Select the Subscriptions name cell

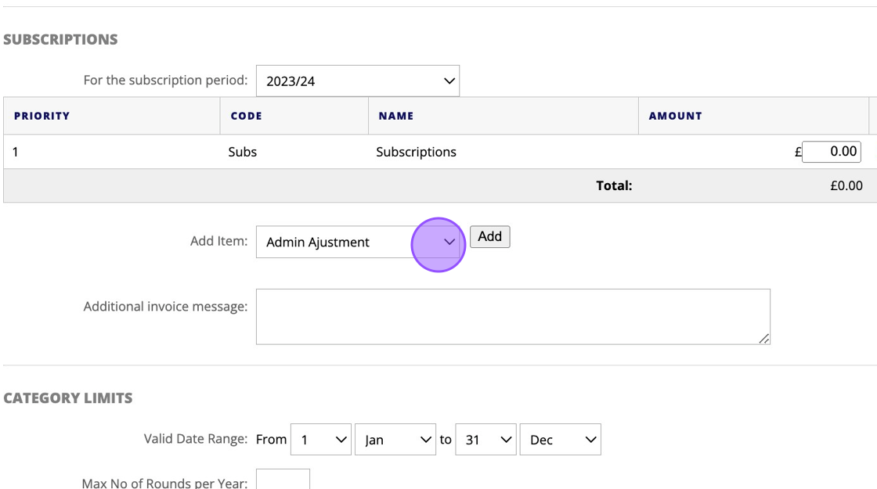[x=416, y=152]
